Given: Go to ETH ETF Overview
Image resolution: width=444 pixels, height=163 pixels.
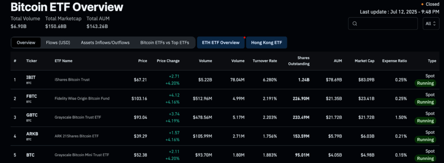Looking at the screenshot, I should [x=221, y=43].
